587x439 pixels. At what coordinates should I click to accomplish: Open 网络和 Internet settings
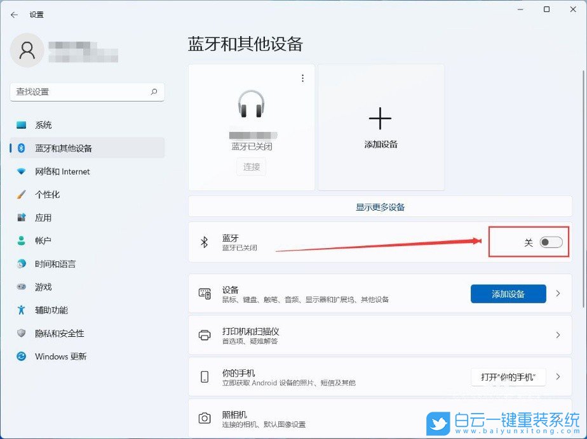[62, 171]
